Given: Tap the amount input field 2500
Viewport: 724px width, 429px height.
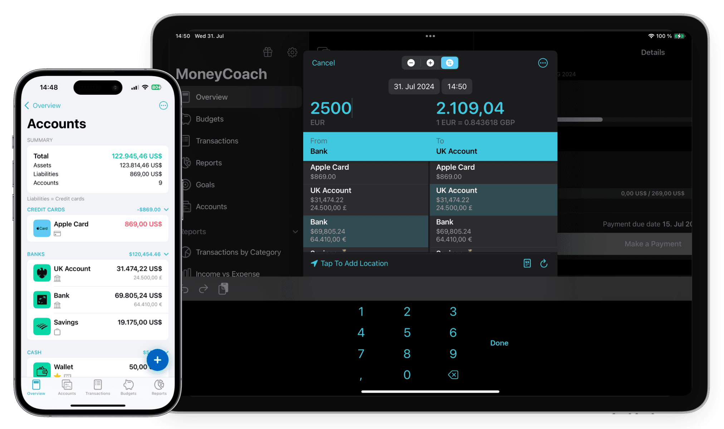Looking at the screenshot, I should tap(331, 107).
